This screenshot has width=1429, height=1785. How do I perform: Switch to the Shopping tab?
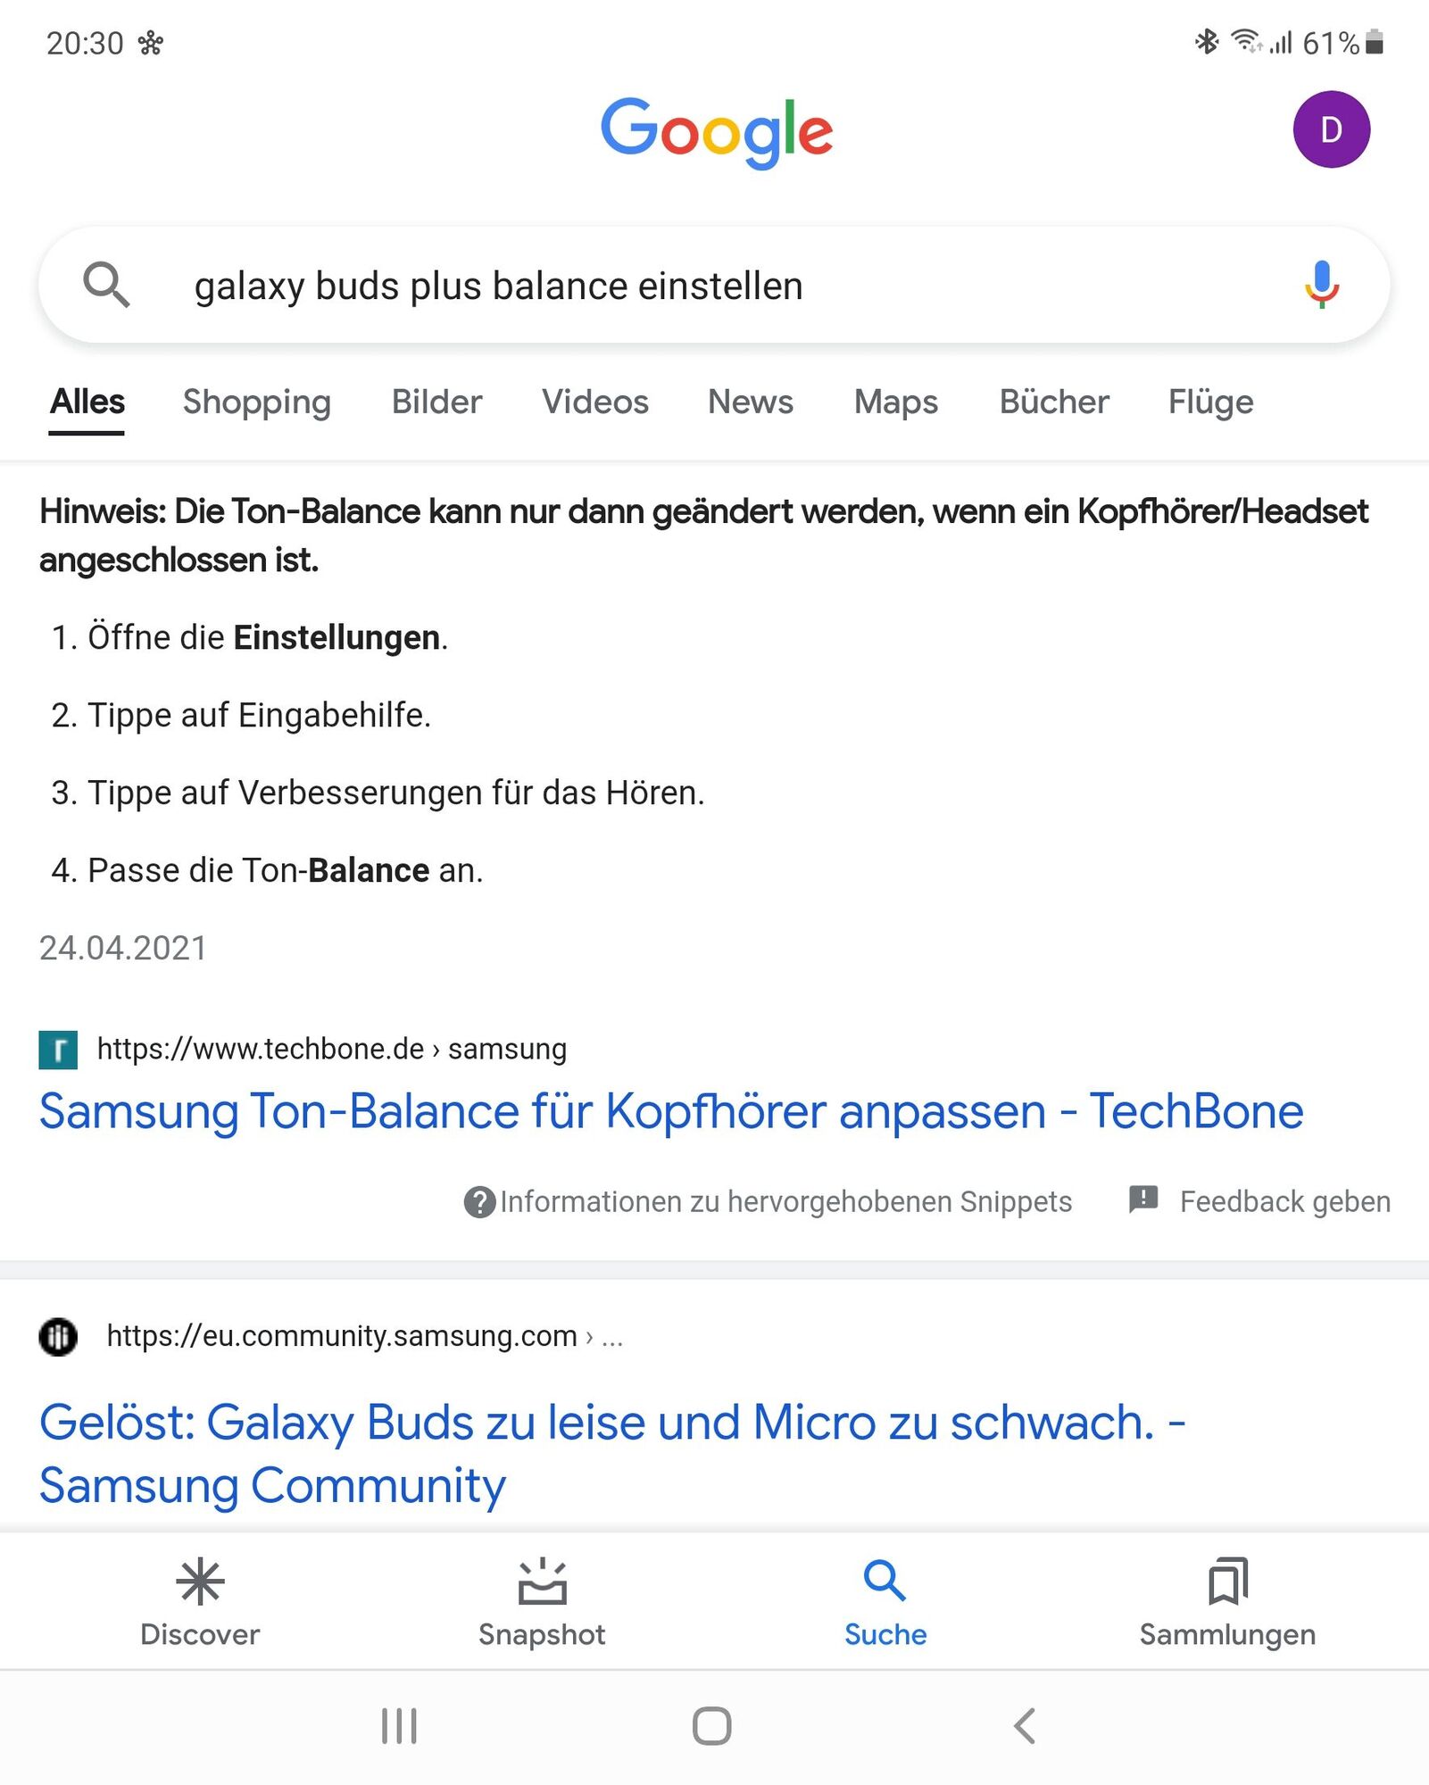(x=256, y=402)
